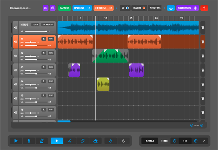
Task: Arm REC on track #1
Action: pyautogui.click(x=51, y=39)
